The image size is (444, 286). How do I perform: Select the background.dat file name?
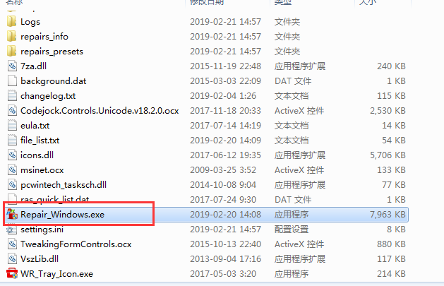[x=53, y=81]
